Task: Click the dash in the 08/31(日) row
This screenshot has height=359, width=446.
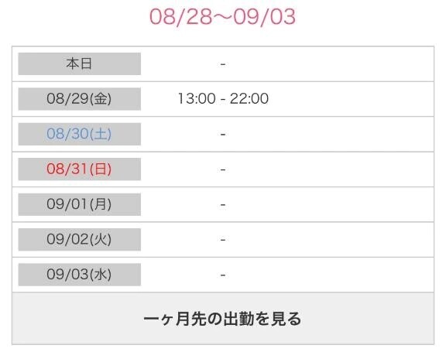Action: point(223,169)
